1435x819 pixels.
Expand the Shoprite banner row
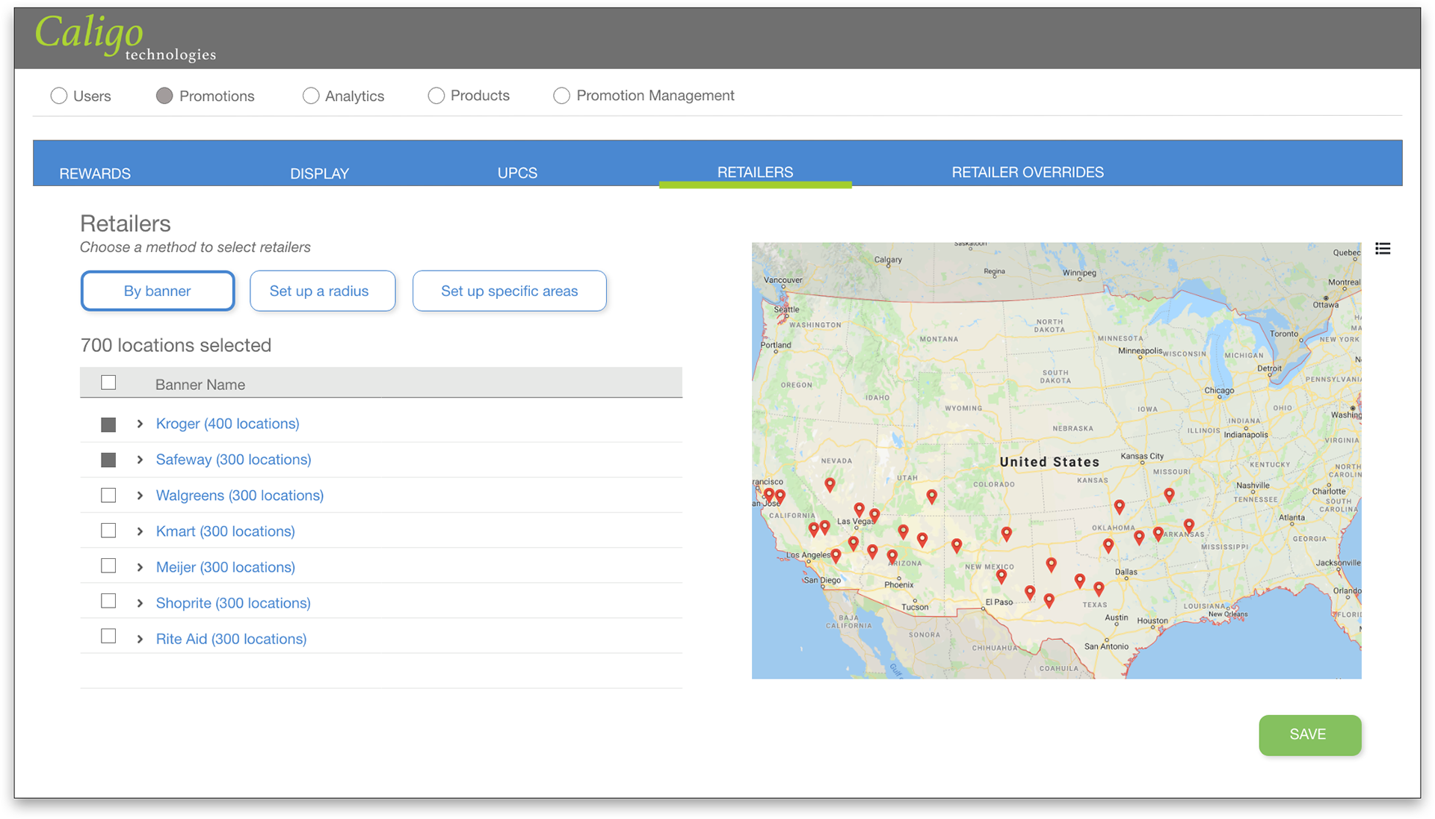[x=140, y=603]
